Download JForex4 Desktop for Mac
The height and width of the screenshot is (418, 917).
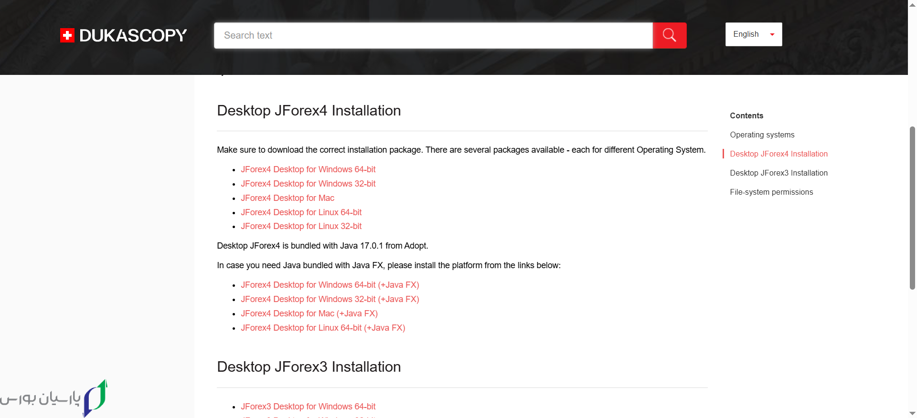288,198
